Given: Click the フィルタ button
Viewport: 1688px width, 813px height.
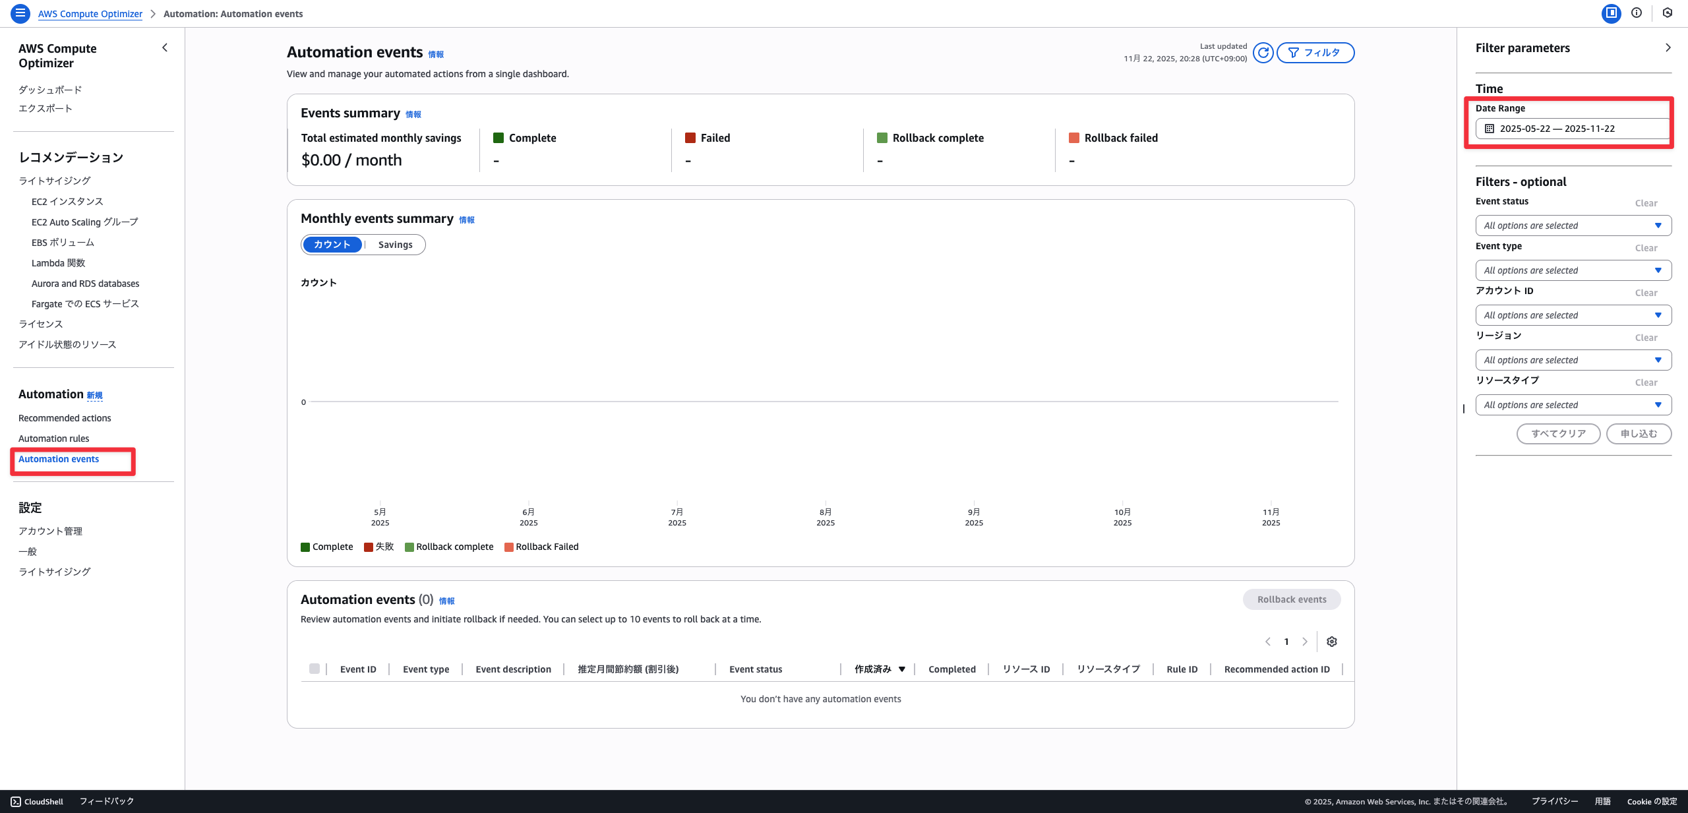Looking at the screenshot, I should point(1315,53).
